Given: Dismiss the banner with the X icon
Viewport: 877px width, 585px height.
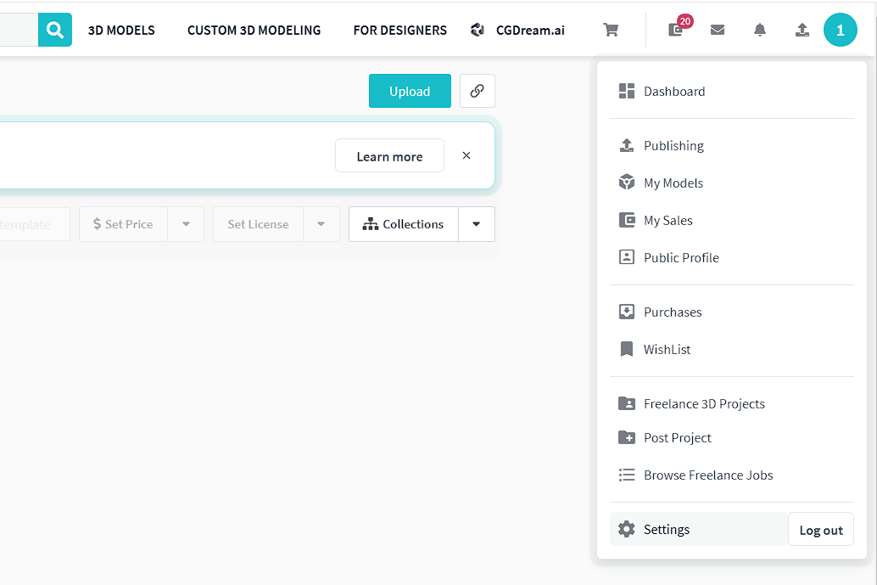Looking at the screenshot, I should pos(466,155).
